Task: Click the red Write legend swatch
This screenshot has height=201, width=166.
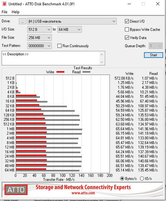Action: coord(60,72)
